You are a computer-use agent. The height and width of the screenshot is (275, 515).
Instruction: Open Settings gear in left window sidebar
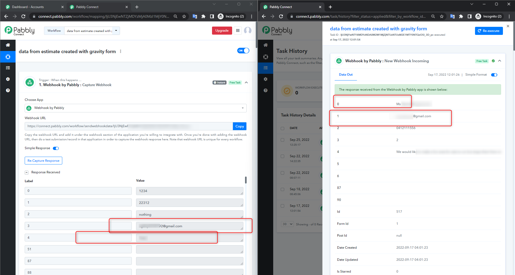8,79
